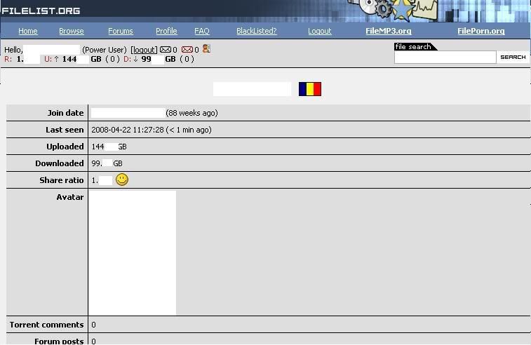This screenshot has height=345, width=531.
Task: Click the Torrent comments row label
Action: (46, 325)
